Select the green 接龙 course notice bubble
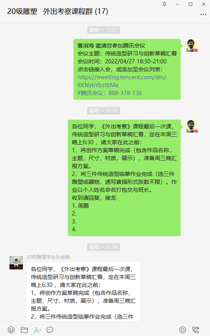The image size is (210, 336). point(124,178)
